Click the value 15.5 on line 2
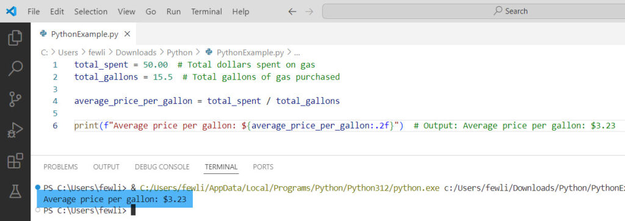The image size is (625, 221). coord(162,76)
